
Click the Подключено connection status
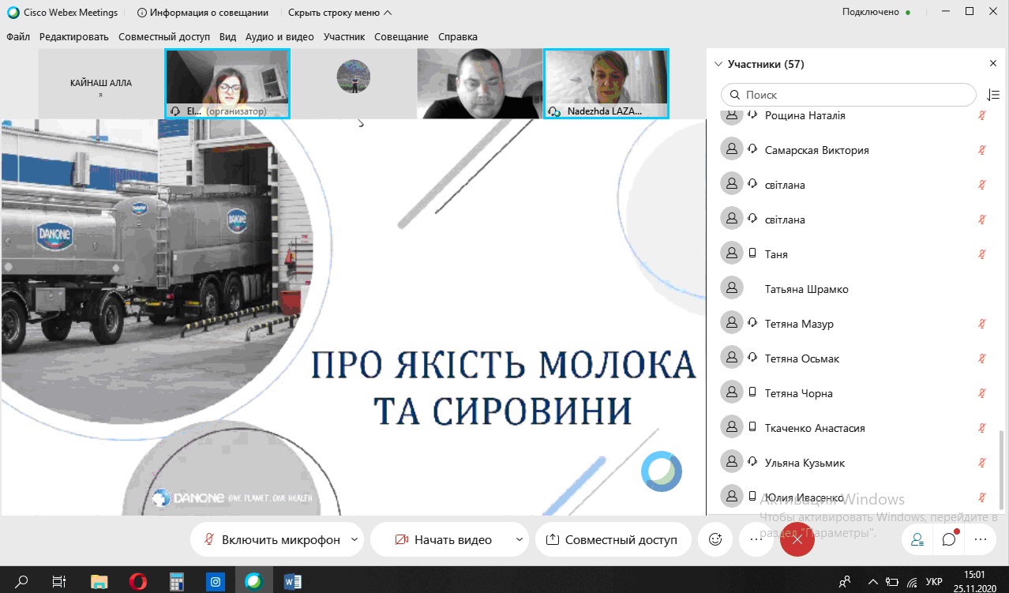pos(876,13)
